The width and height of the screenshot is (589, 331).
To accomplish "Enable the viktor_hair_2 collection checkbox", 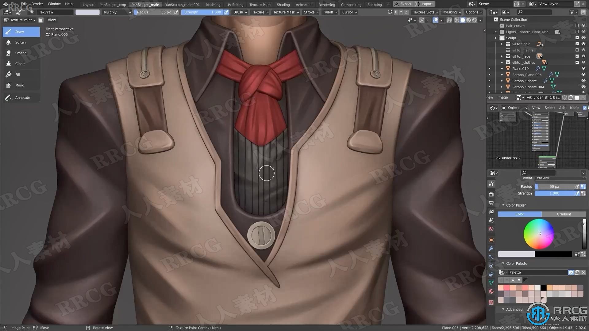I will coord(577,50).
